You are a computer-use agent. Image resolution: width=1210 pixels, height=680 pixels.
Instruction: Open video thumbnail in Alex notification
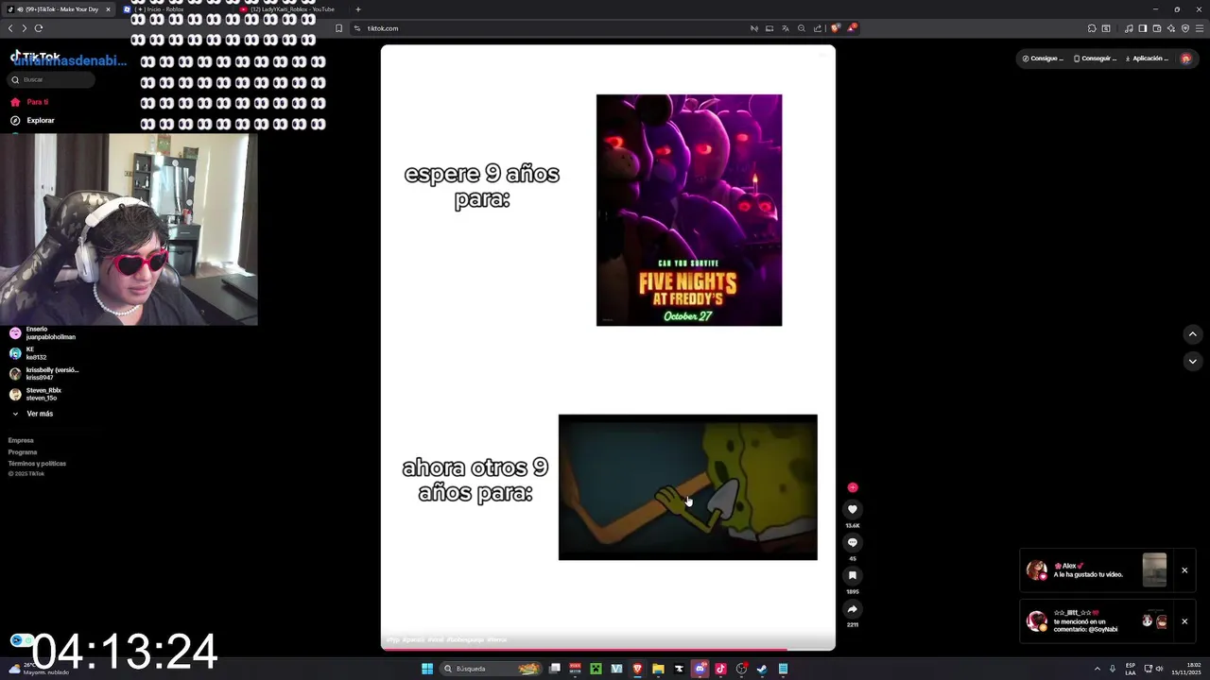pos(1154,570)
